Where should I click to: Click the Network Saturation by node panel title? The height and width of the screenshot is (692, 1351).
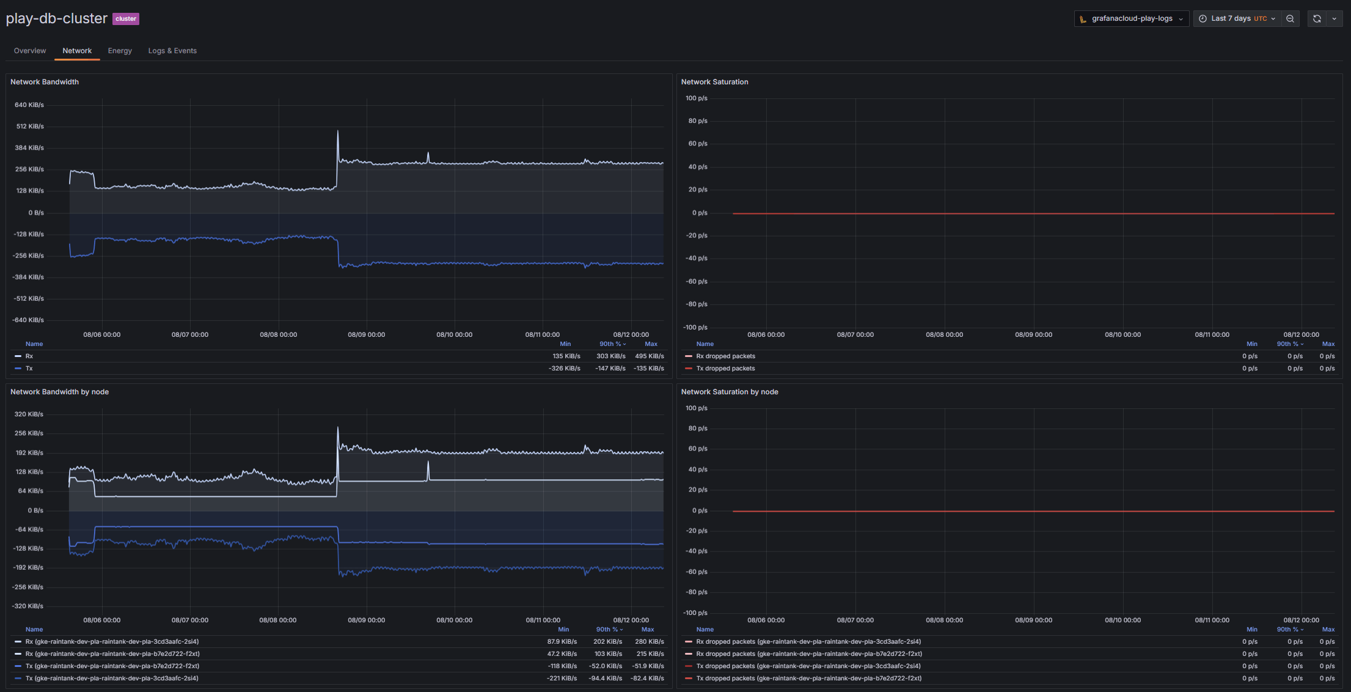coord(730,391)
